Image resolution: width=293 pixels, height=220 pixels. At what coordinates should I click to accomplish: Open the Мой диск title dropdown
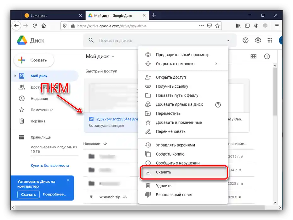coord(113,57)
